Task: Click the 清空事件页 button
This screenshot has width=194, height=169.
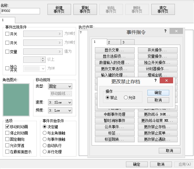Action: click(163, 10)
